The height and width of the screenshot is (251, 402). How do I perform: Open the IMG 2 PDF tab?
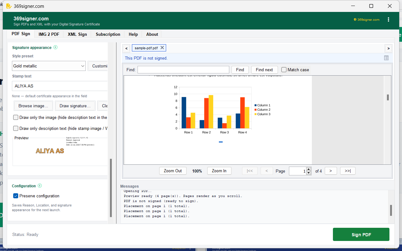49,34
